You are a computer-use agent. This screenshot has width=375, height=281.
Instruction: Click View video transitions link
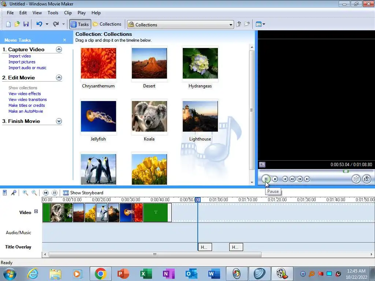pos(27,100)
